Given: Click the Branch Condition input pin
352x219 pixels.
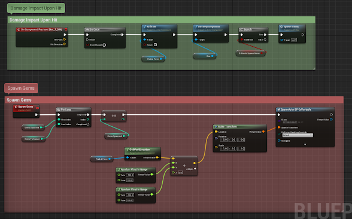Looking at the screenshot, I should tap(242, 39).
